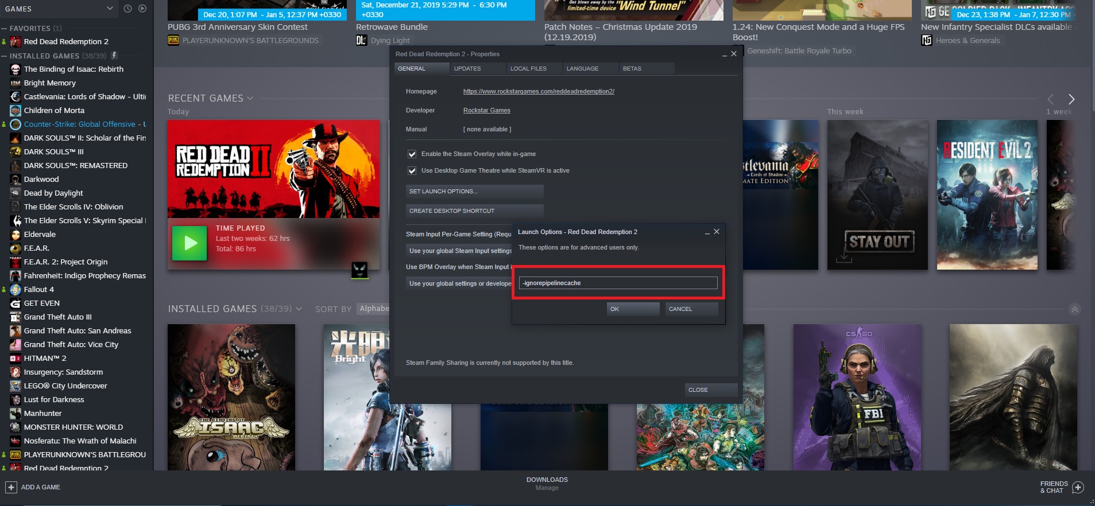Open the PUBG 3rd Anniversary Skin Contest news
Image resolution: width=1095 pixels, height=506 pixels.
[238, 27]
